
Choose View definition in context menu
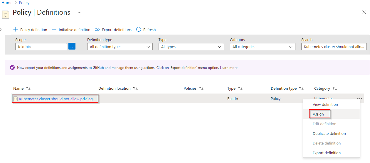(325, 104)
